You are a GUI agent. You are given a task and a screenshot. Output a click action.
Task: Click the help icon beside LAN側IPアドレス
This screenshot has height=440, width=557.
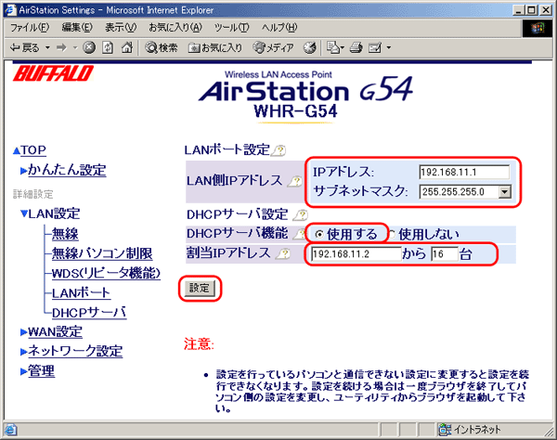(295, 181)
